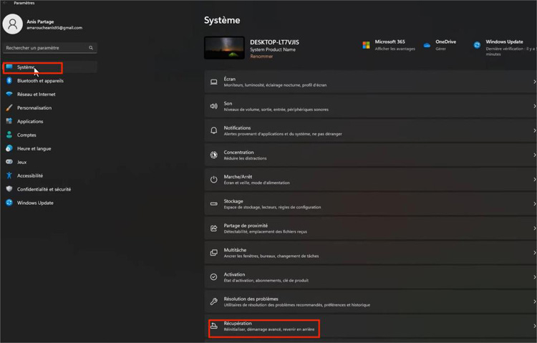Click the Applications icon in sidebar
Viewport: 537px width, 343px height.
[x=9, y=121]
